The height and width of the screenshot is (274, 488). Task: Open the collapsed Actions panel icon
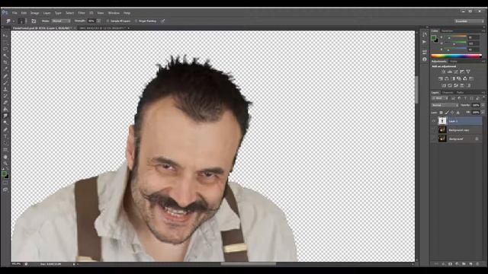point(425,42)
